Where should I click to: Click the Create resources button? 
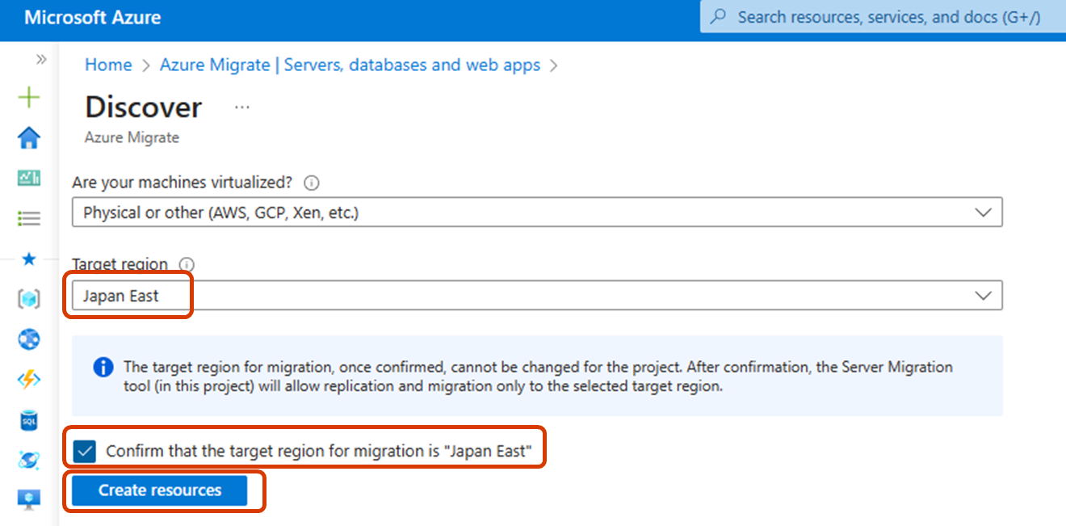[158, 490]
